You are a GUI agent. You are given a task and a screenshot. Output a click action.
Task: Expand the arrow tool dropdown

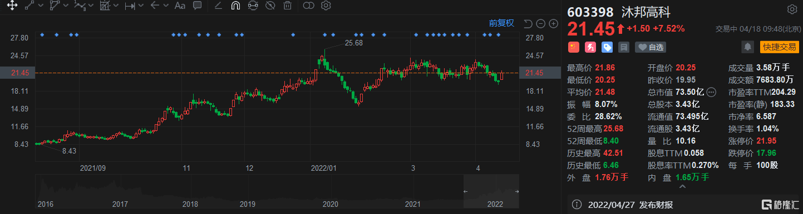coord(166,6)
